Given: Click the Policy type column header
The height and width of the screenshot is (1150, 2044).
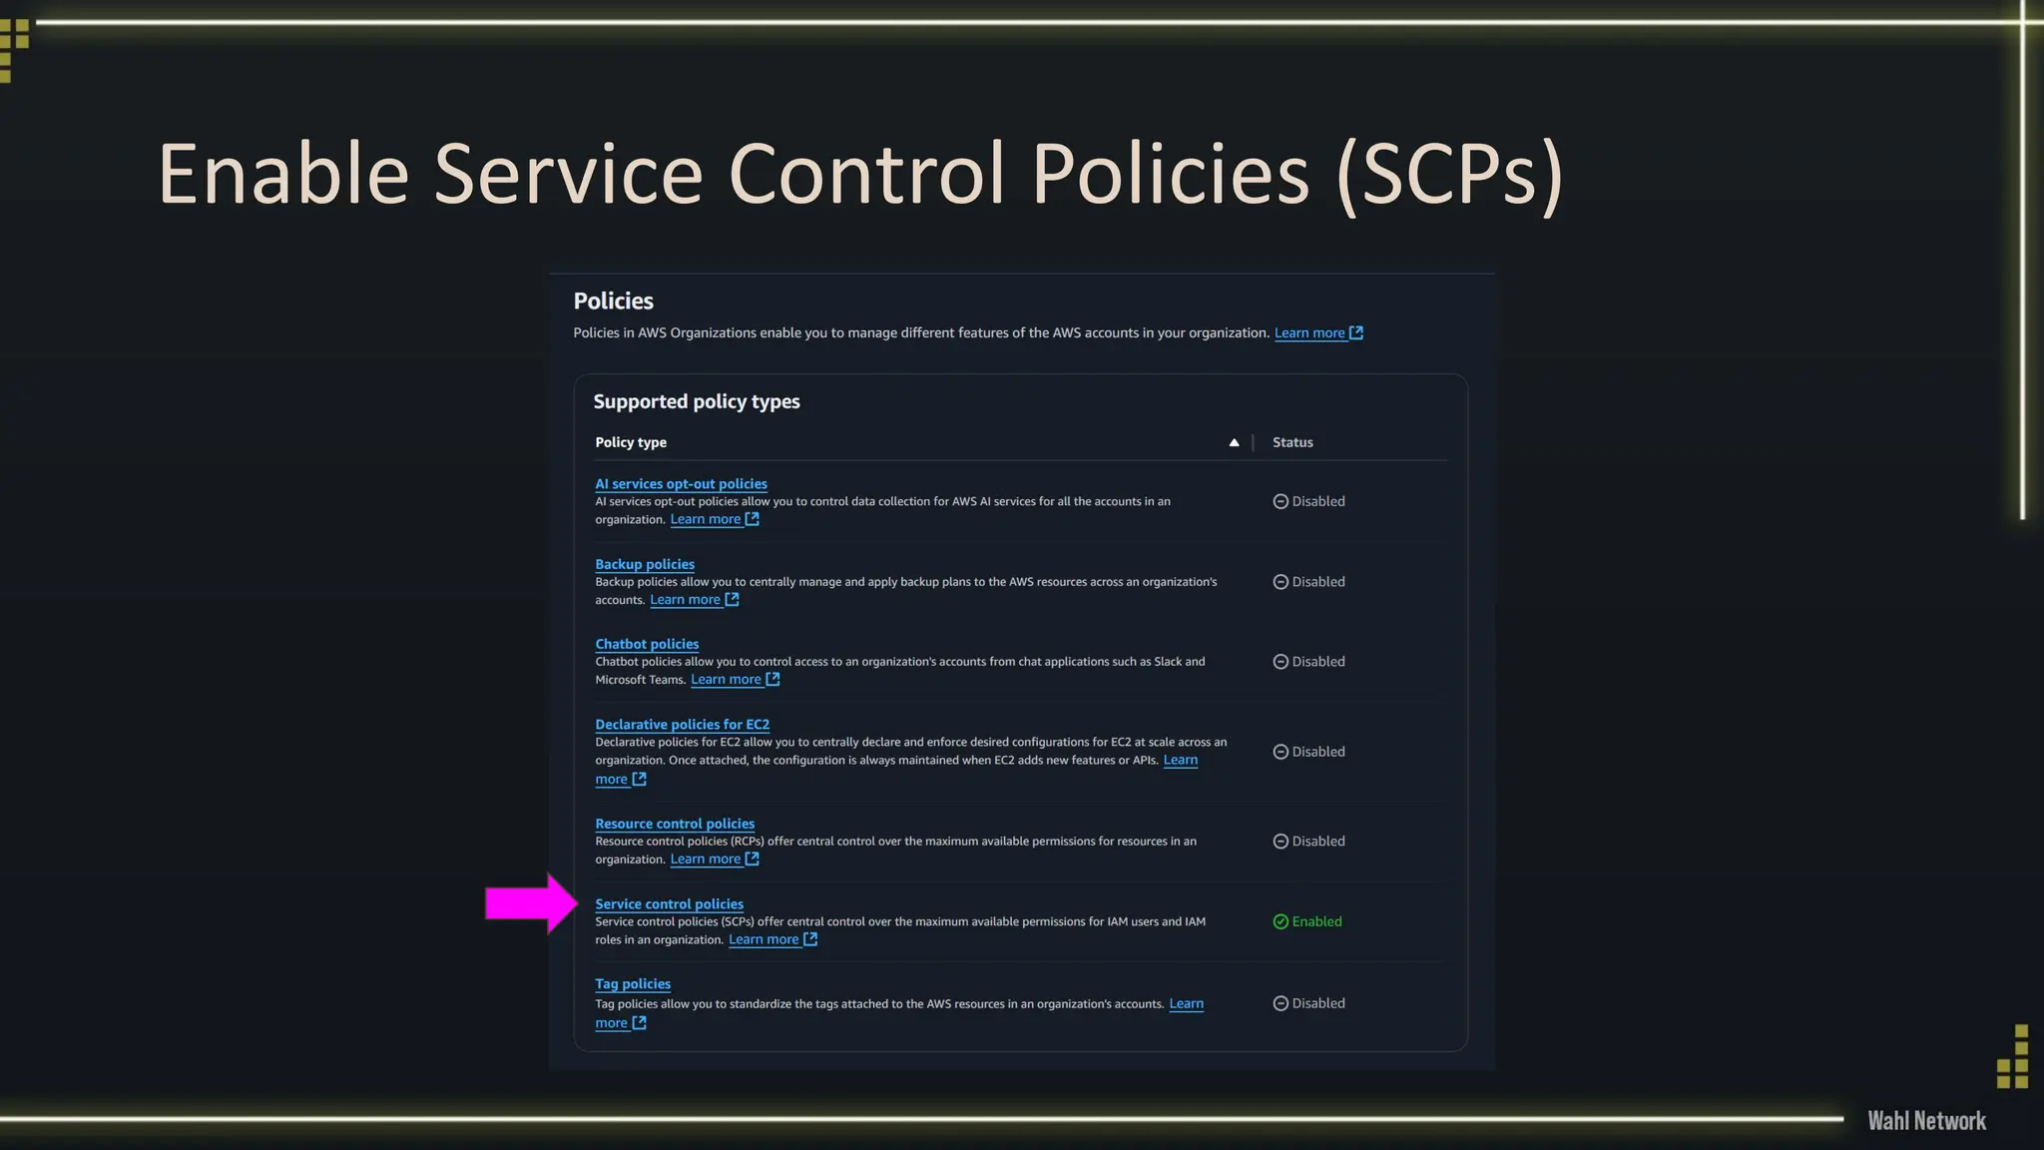Looking at the screenshot, I should pos(631,442).
